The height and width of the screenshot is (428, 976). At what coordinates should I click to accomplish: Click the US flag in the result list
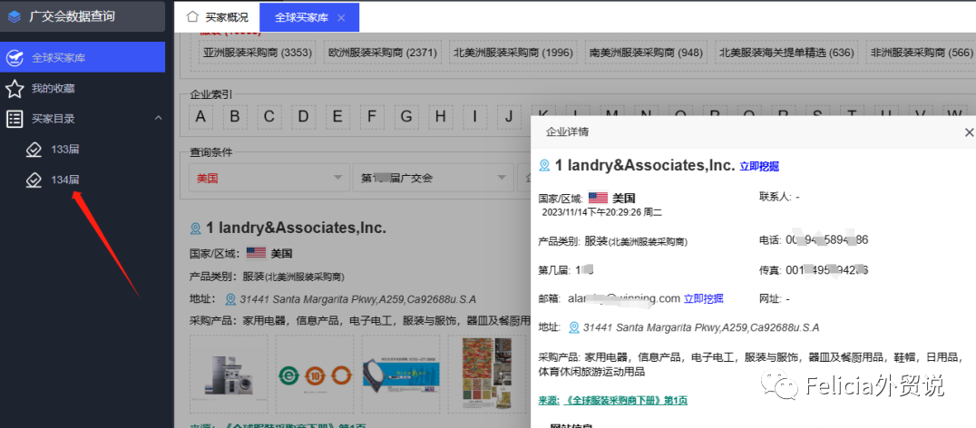pos(257,253)
